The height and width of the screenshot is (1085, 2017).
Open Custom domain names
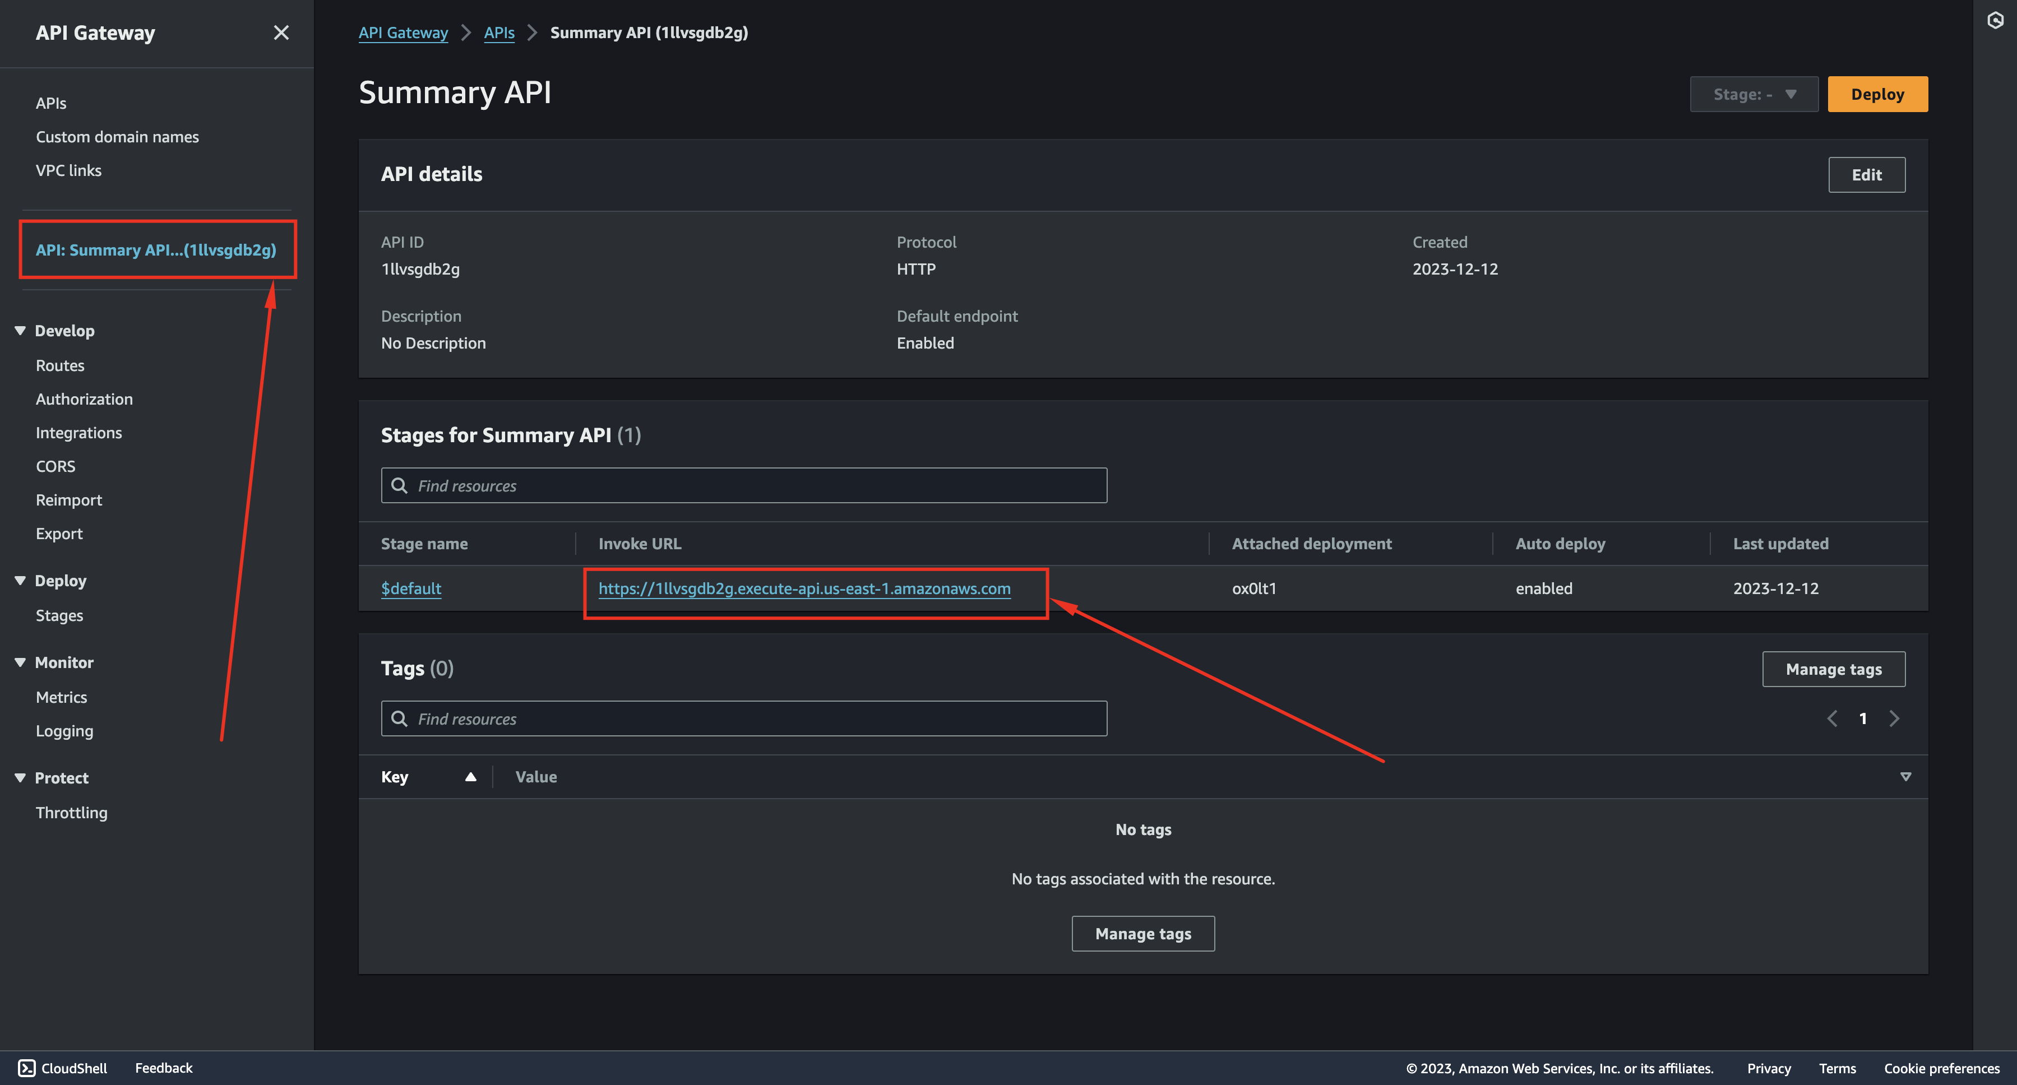click(118, 136)
